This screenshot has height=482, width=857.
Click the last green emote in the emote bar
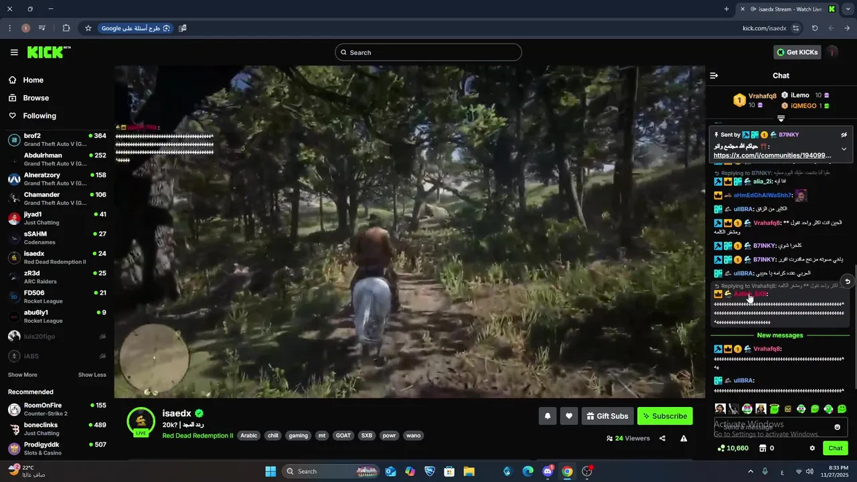842,409
